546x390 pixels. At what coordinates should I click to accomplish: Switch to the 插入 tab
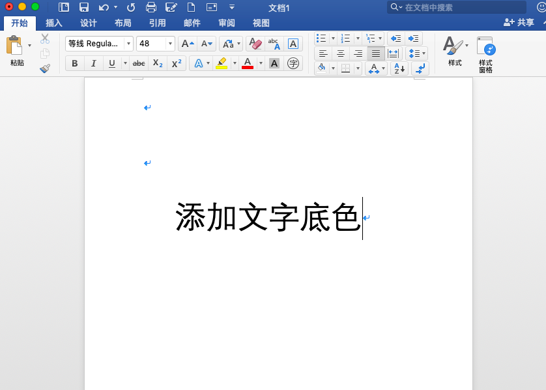[x=54, y=23]
